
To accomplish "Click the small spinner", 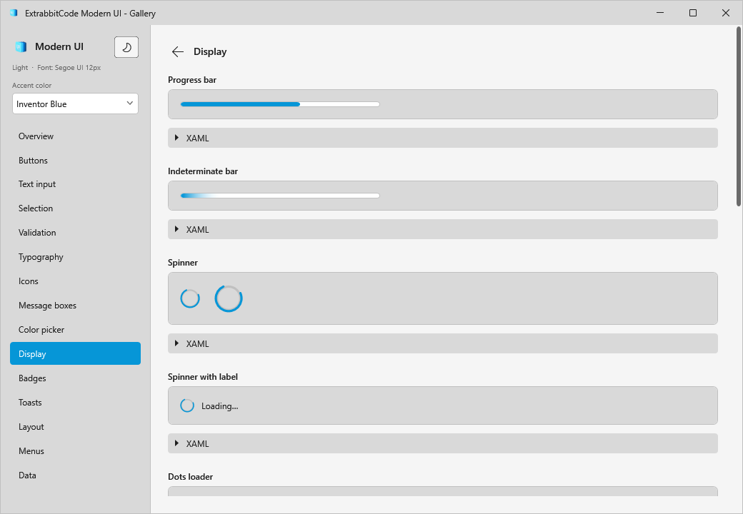I will [190, 298].
